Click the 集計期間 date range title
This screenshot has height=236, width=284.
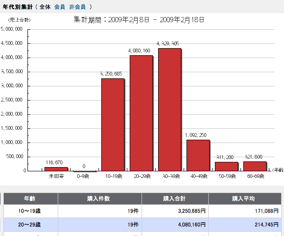[x=139, y=20]
